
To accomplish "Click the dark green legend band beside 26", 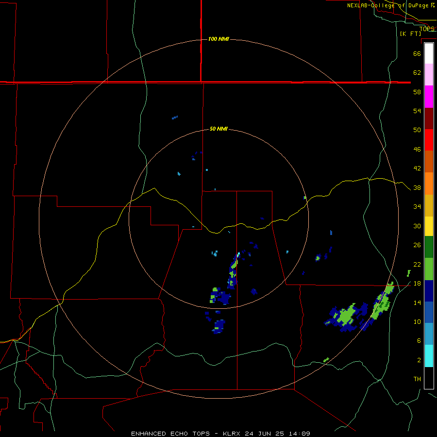I will click(x=429, y=247).
